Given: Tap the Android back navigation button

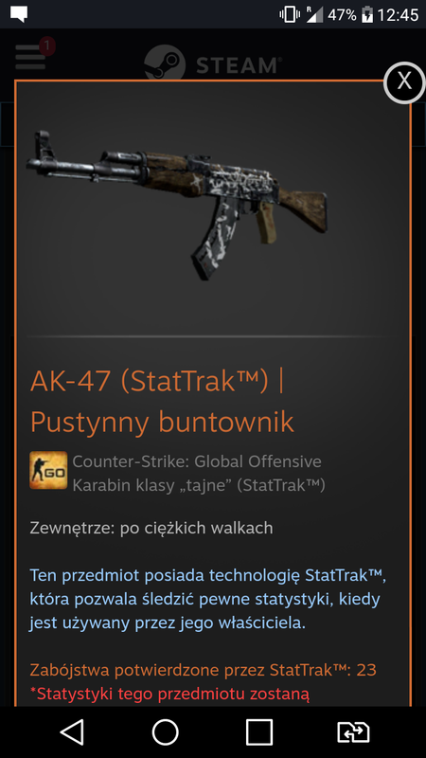Looking at the screenshot, I should [73, 731].
